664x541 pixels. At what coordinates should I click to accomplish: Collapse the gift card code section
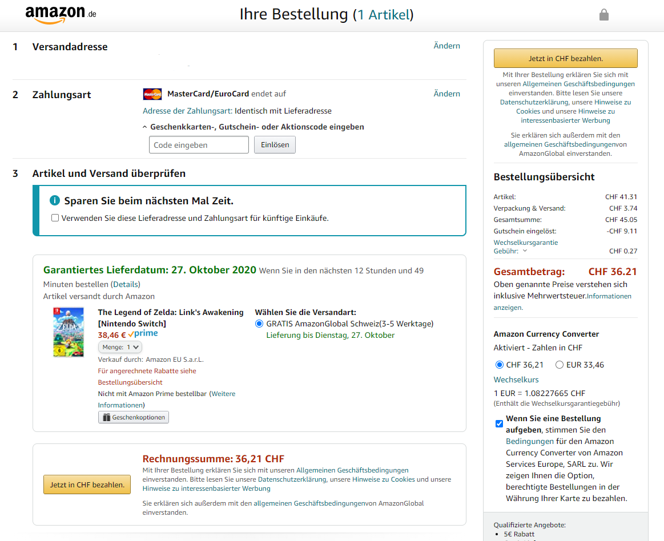point(145,127)
